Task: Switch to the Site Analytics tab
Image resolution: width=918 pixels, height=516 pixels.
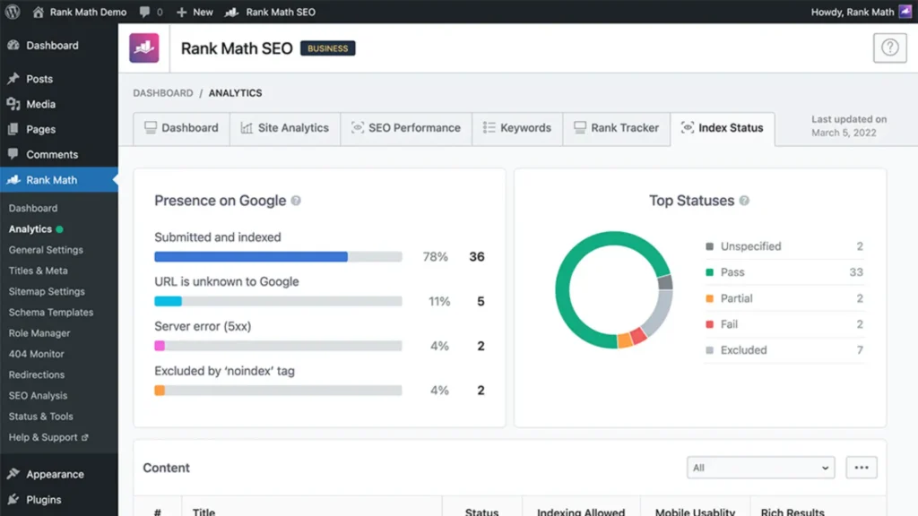Action: [x=285, y=127]
